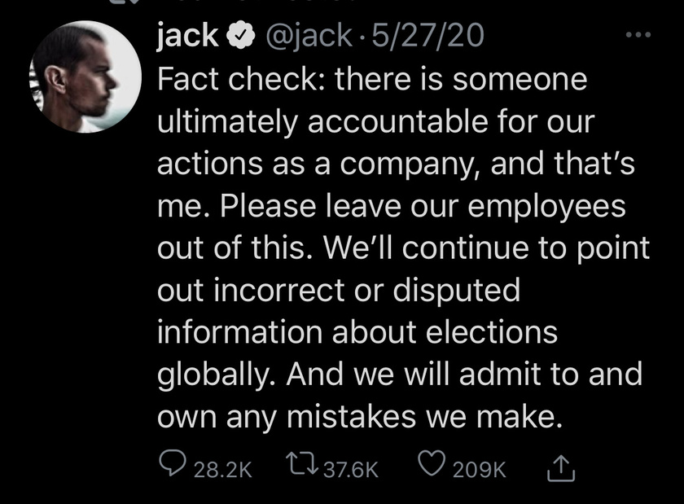Viewport: 684px width, 504px height.
Task: Click the verified badge next to jack
Action: (240, 36)
